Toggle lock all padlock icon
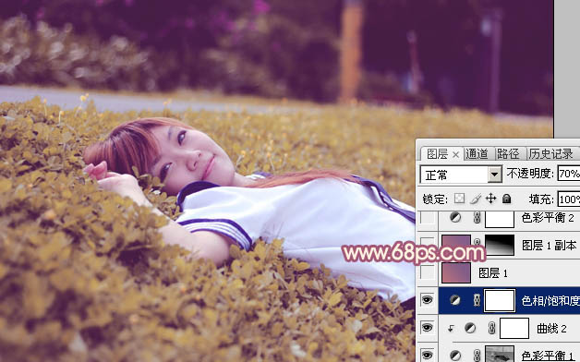 (507, 199)
